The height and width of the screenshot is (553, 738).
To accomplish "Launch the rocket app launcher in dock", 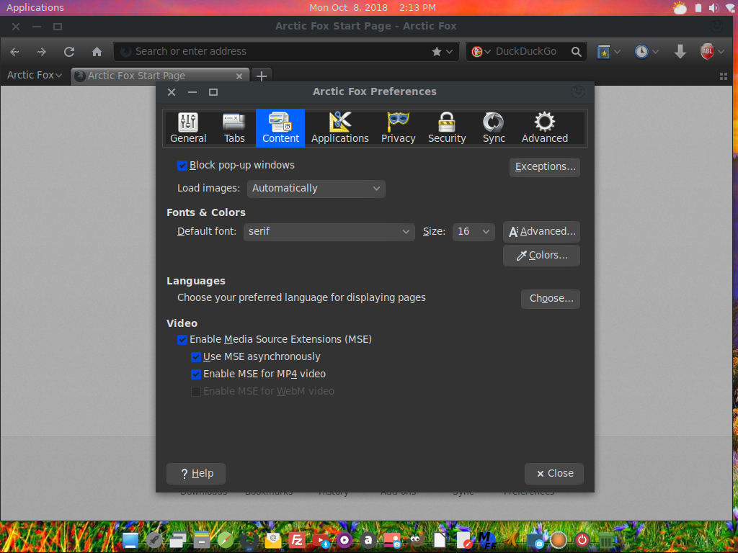I will [154, 540].
